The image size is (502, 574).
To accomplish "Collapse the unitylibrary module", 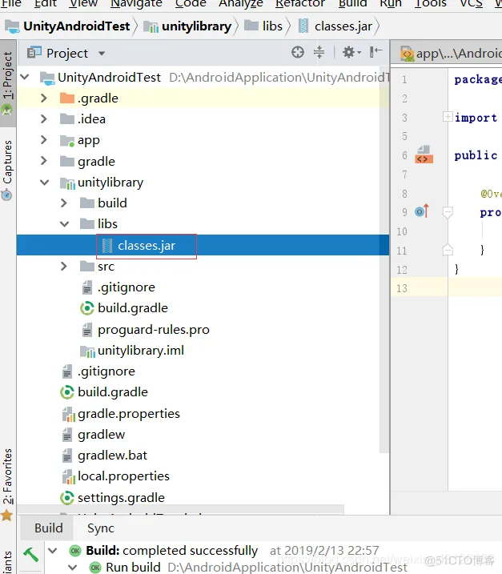I will click(x=44, y=182).
